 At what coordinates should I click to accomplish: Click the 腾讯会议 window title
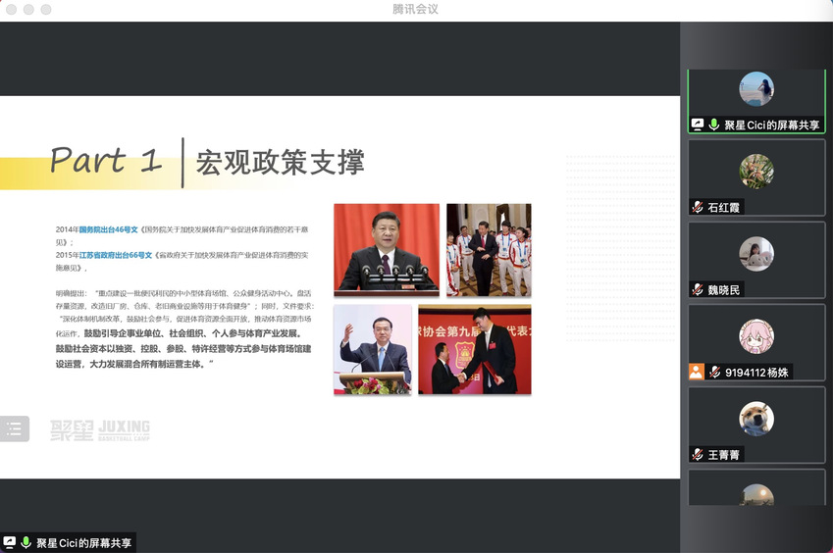pos(415,9)
